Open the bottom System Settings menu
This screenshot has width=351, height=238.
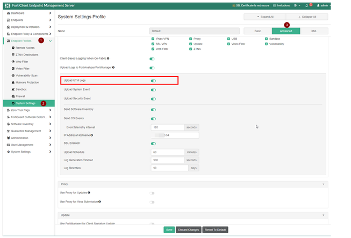(x=28, y=152)
